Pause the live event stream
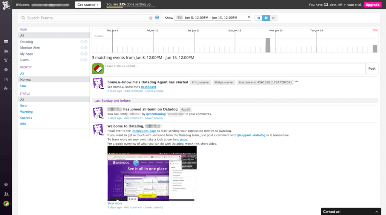Image resolution: width=386 pixels, height=215 pixels. 266,18
